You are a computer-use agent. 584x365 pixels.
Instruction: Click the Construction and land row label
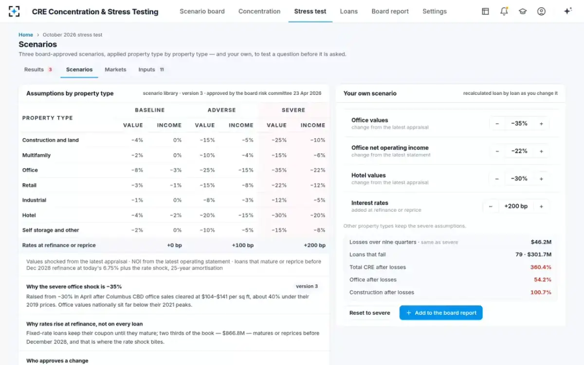pos(51,140)
